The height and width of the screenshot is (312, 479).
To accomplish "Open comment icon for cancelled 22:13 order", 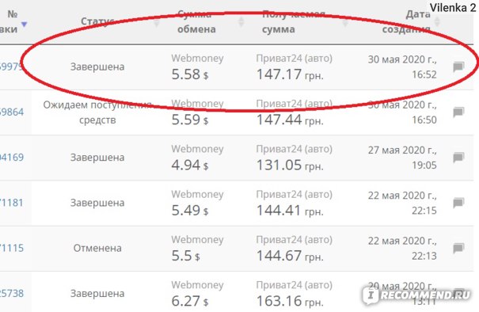I will coord(458,248).
